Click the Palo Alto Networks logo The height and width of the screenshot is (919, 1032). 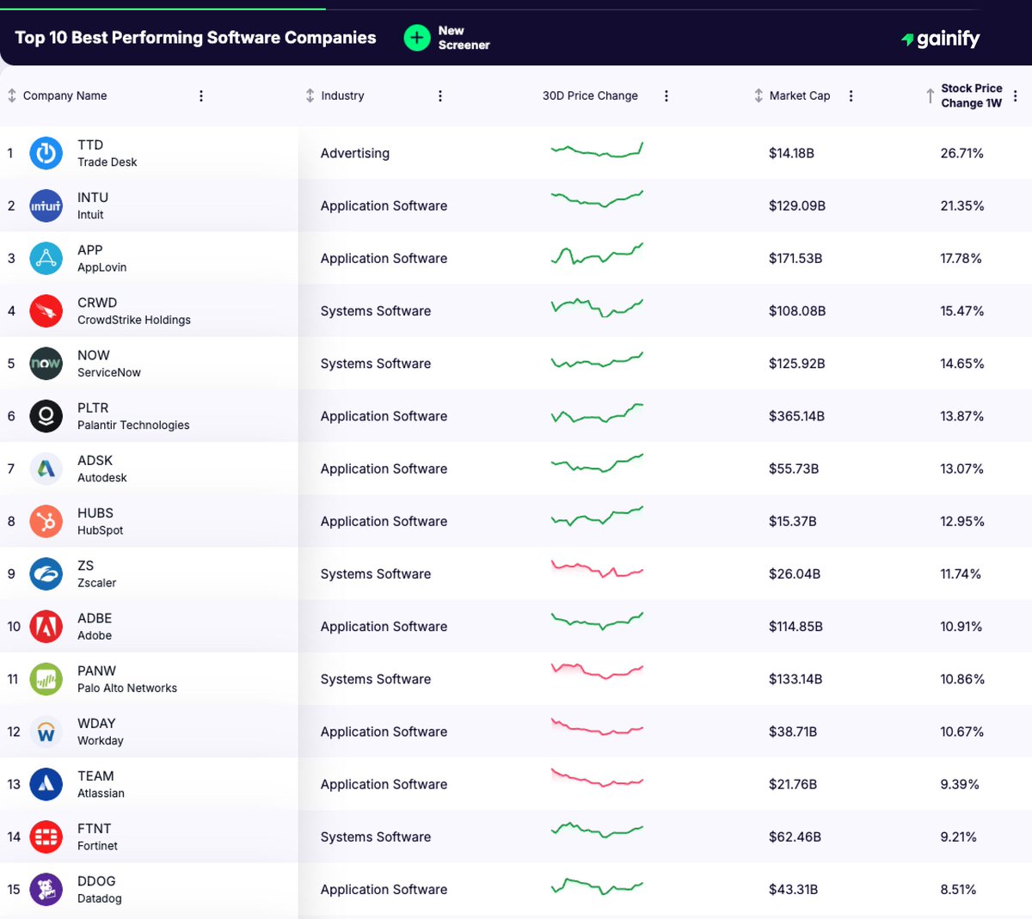pos(46,678)
